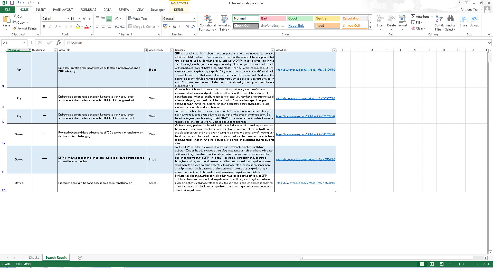Image resolution: width=493 pixels, height=268 pixels.
Task: Apply the yellow fill color bucket
Action: [x=78, y=26]
